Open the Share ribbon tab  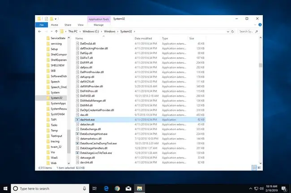(x=68, y=25)
